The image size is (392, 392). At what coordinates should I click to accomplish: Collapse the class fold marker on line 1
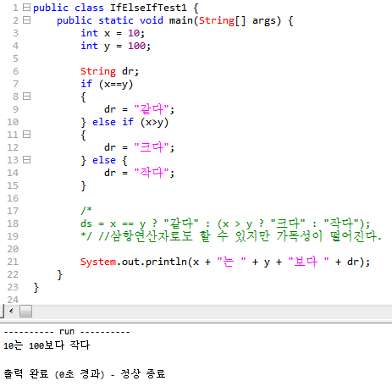(26, 7)
